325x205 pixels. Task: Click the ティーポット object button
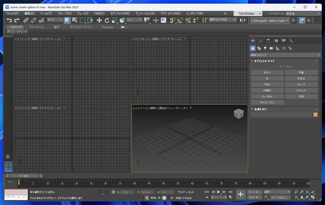267,97
